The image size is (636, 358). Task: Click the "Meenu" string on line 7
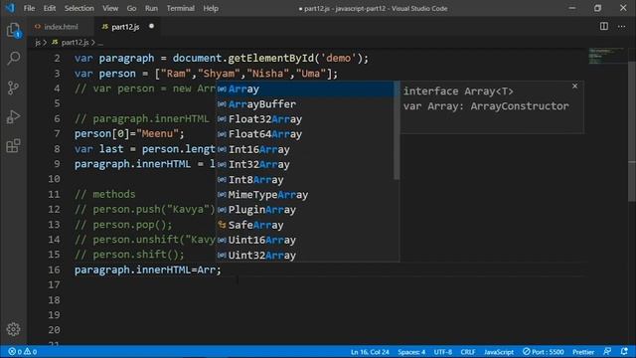click(x=157, y=133)
